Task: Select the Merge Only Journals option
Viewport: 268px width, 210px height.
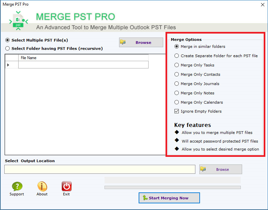Action: click(176, 83)
